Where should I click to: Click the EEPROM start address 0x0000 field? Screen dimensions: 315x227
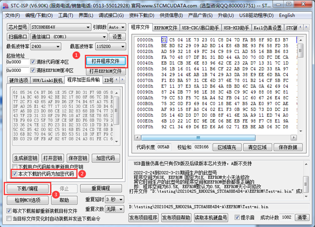pyautogui.click(x=17, y=70)
